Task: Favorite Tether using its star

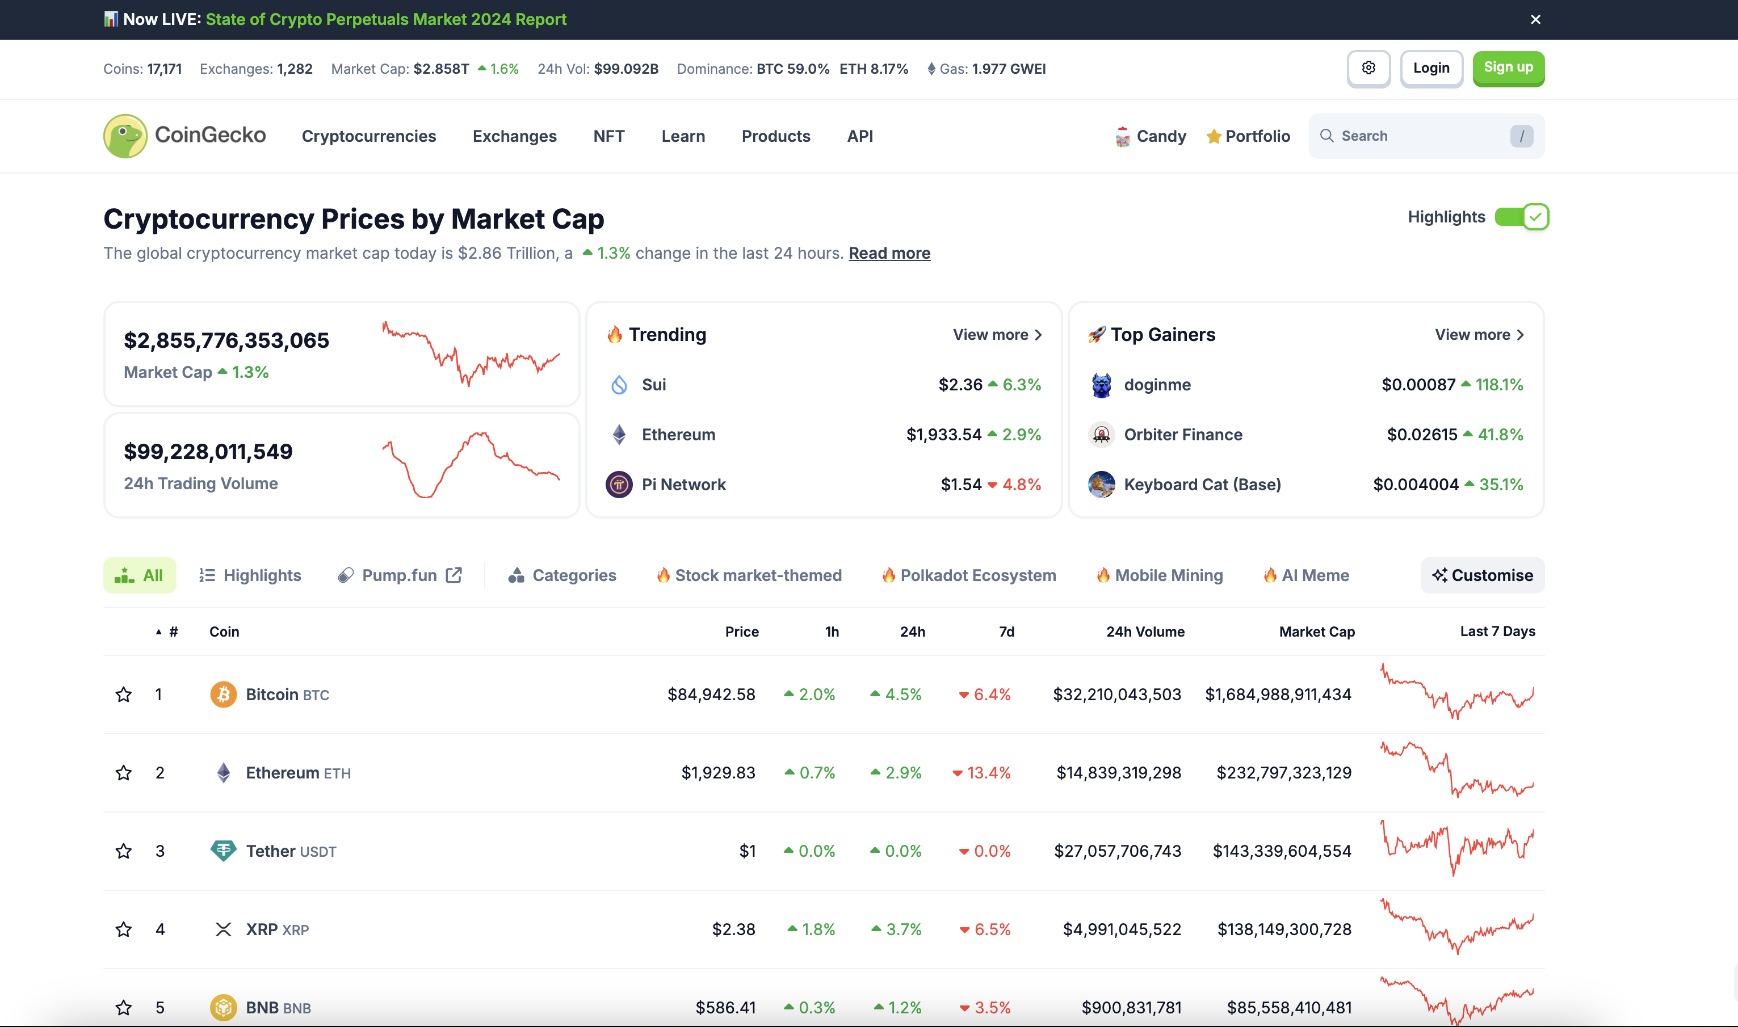Action: tap(123, 851)
